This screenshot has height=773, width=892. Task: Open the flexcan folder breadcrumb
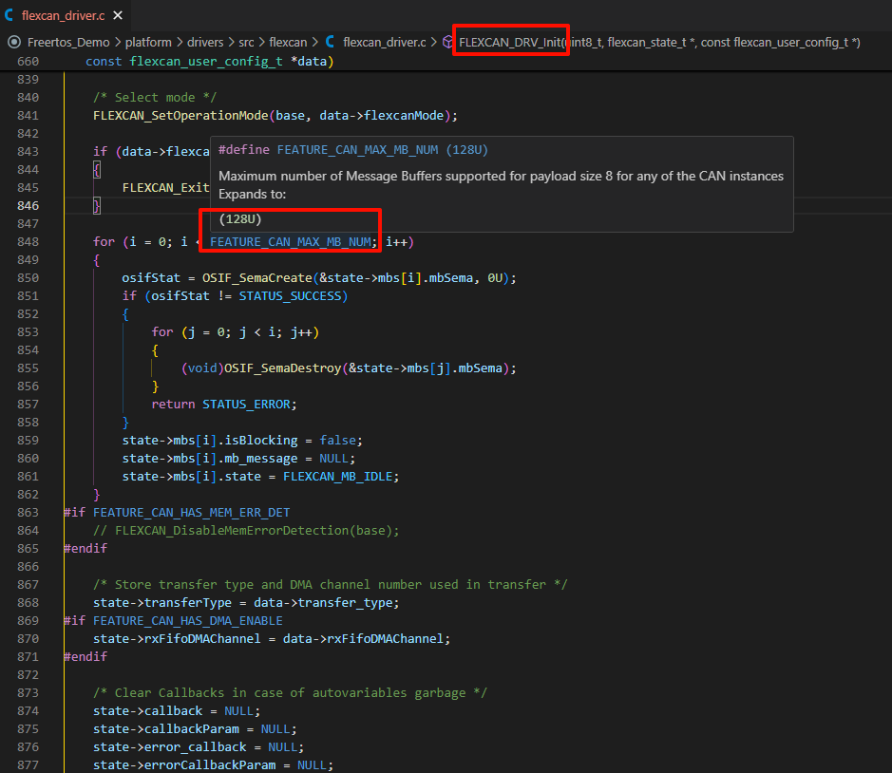pos(289,42)
